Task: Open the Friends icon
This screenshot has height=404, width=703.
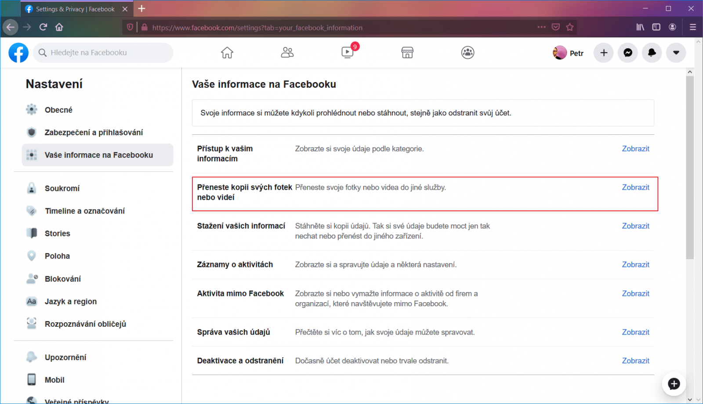Action: click(x=287, y=53)
